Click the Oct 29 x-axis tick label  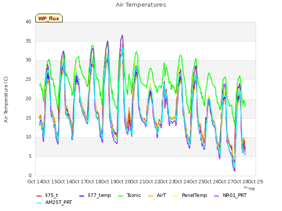coord(255,182)
